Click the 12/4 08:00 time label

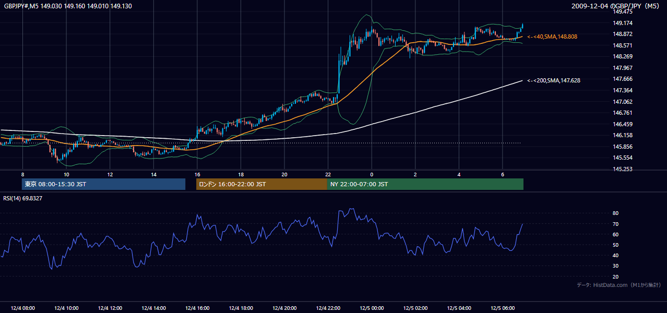click(x=22, y=308)
